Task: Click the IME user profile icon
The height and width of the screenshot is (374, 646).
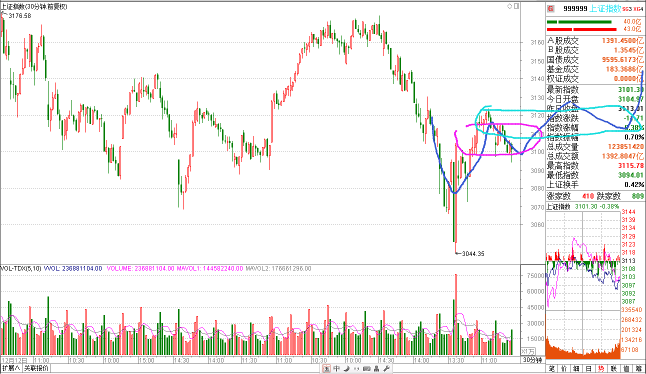Action: click(376, 369)
